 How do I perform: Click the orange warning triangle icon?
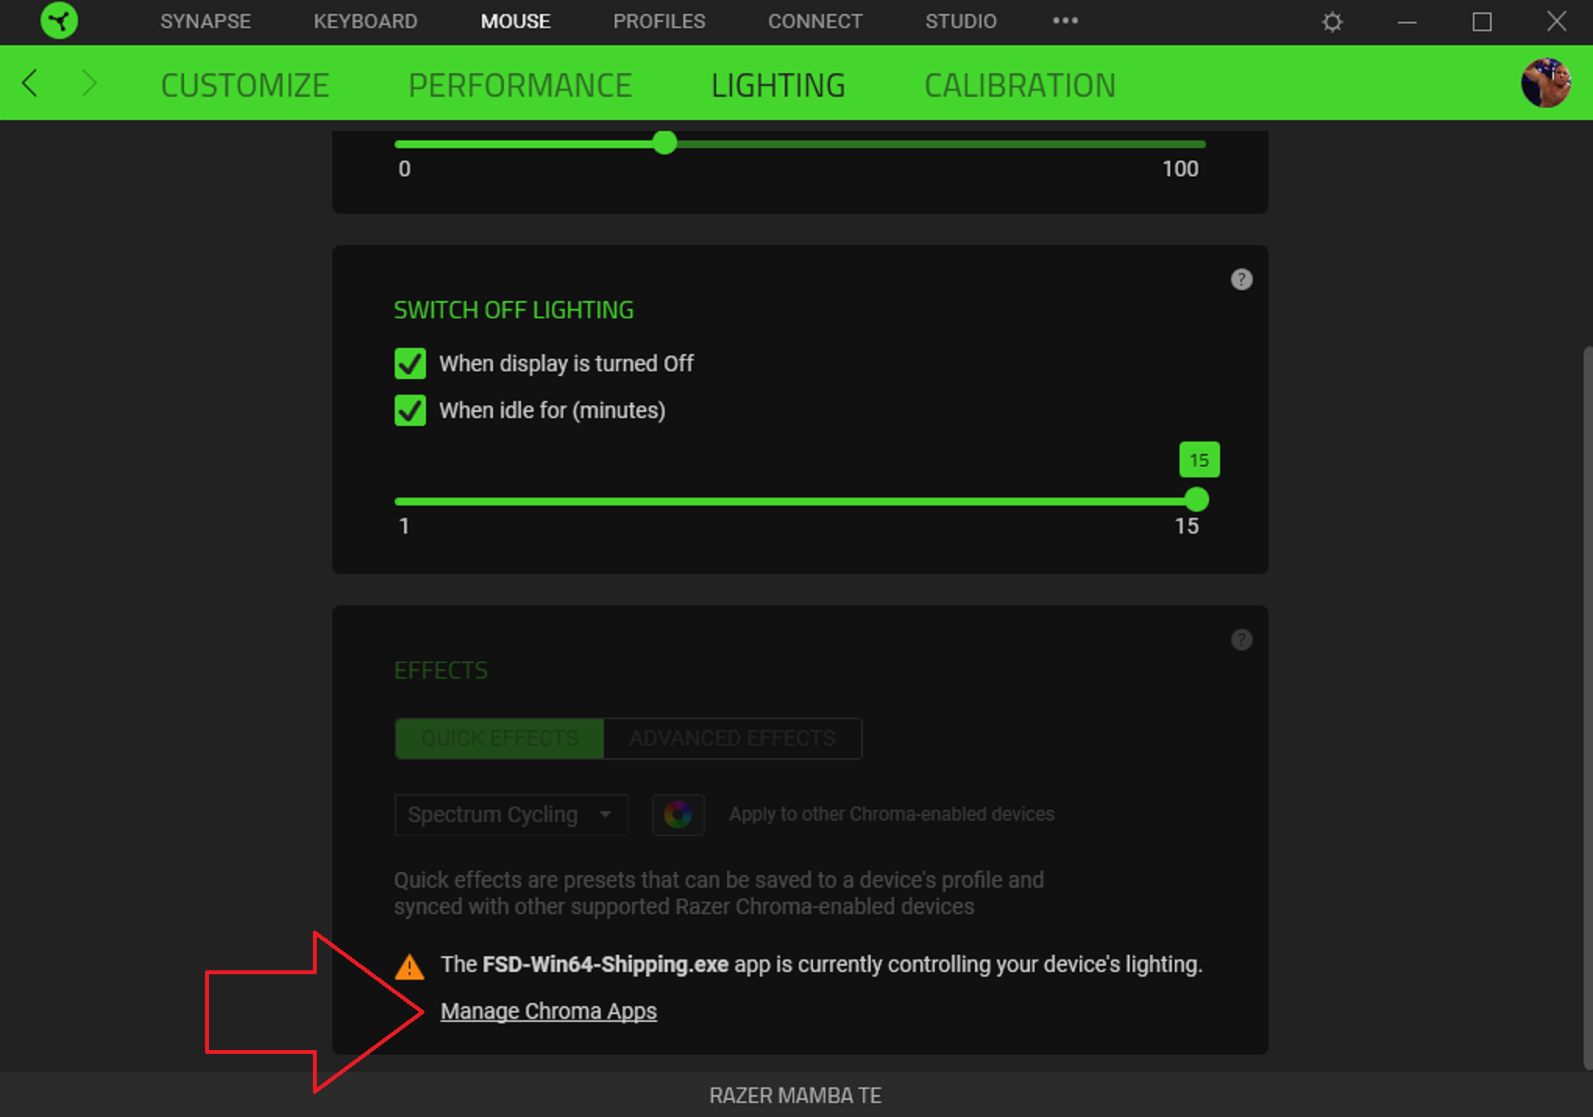point(410,967)
